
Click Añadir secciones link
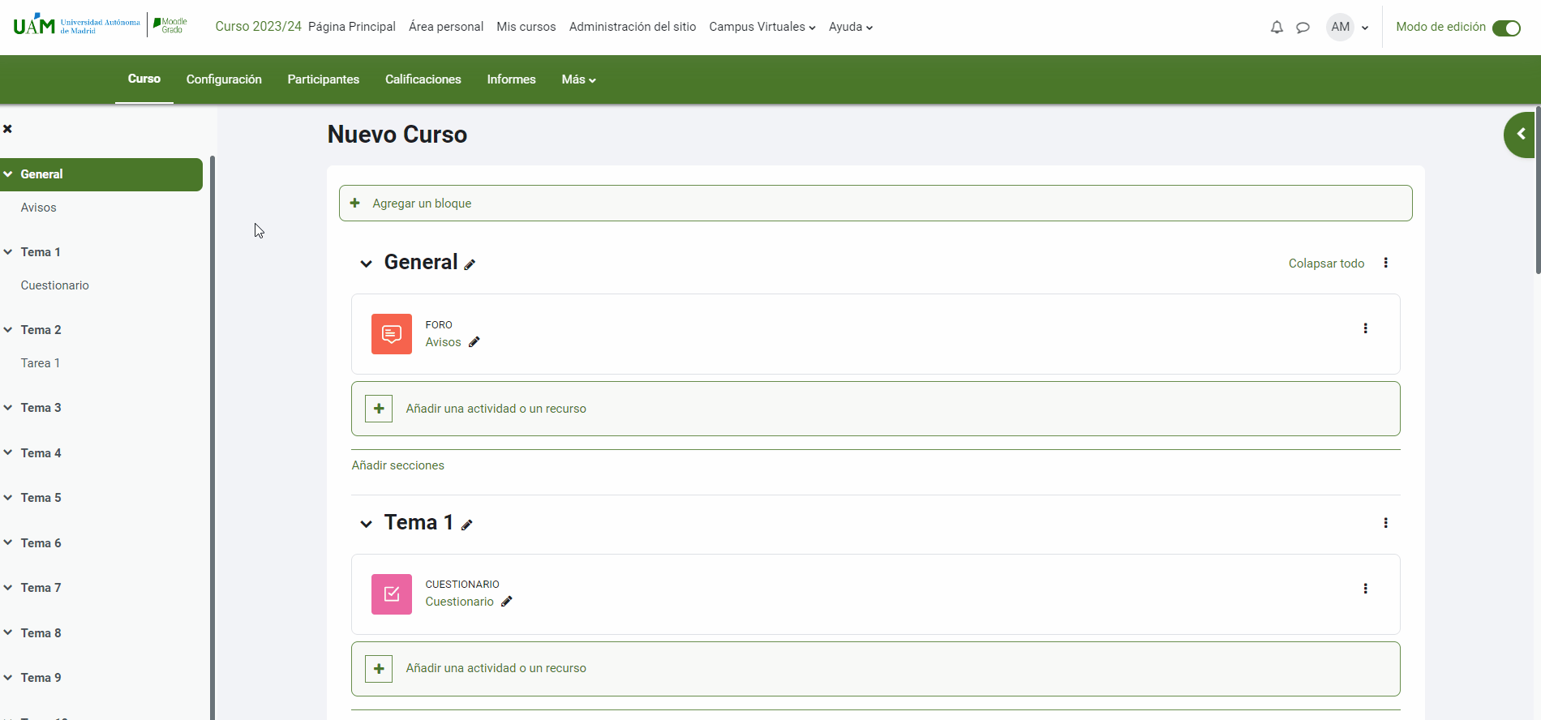[397, 465]
